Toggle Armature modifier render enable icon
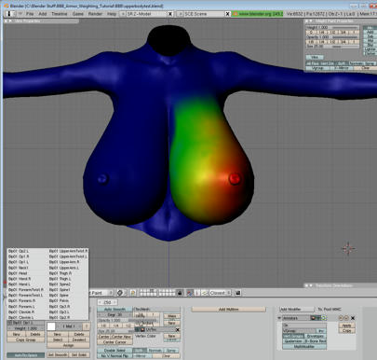This screenshot has height=360, width=377. (314, 318)
